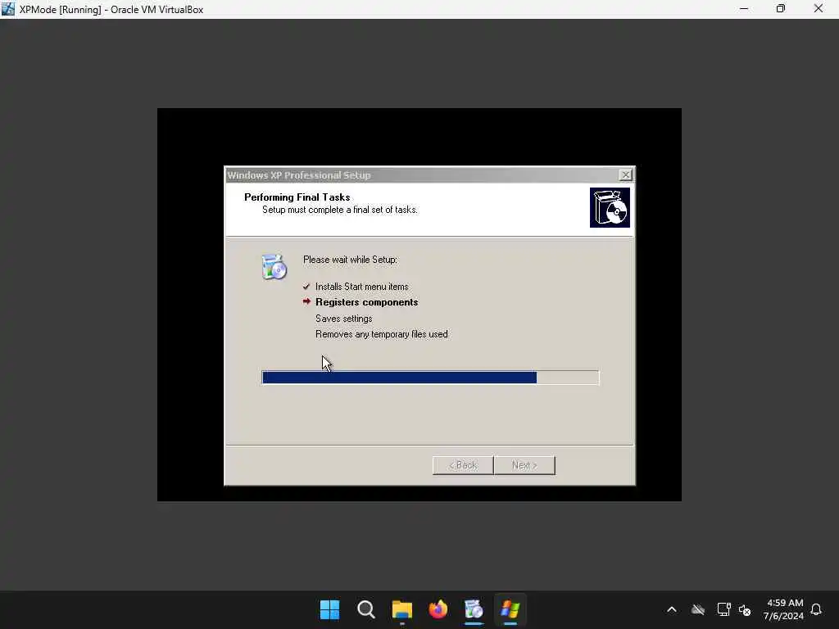The image size is (839, 629).
Task: Open the notifications bell
Action: coord(816,609)
